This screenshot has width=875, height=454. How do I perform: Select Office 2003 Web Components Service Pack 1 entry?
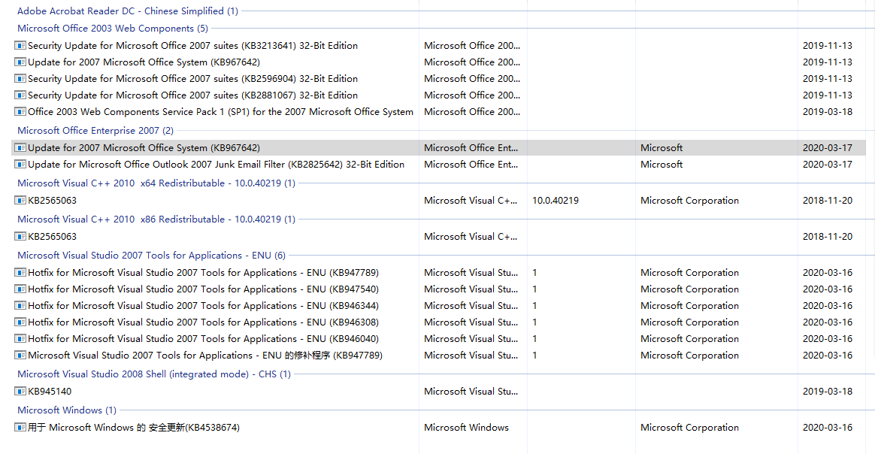(220, 111)
